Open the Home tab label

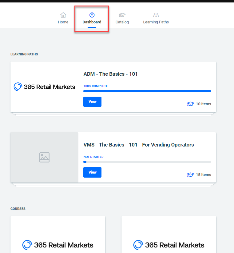63,22
